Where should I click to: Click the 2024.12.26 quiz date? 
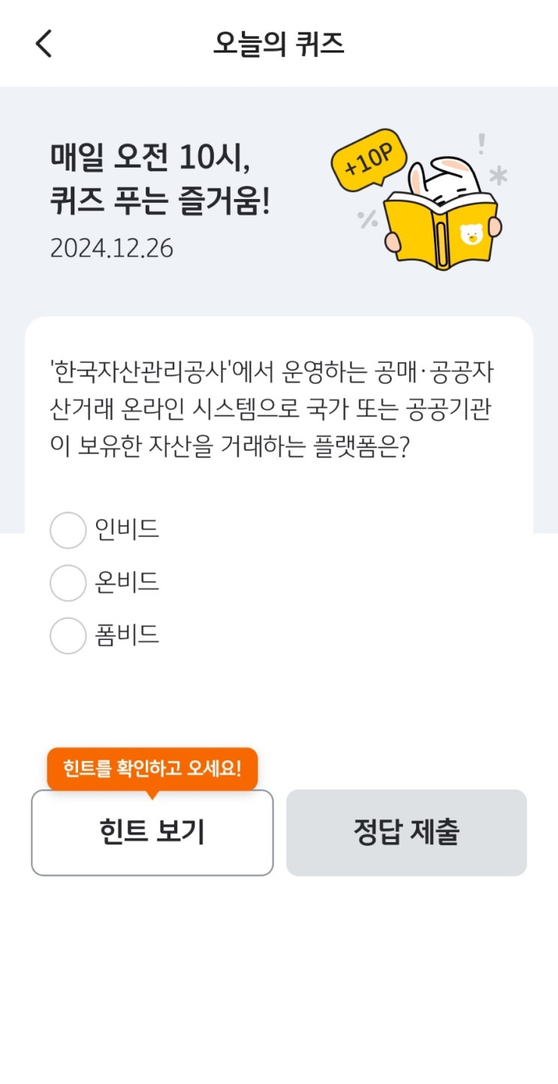(112, 248)
